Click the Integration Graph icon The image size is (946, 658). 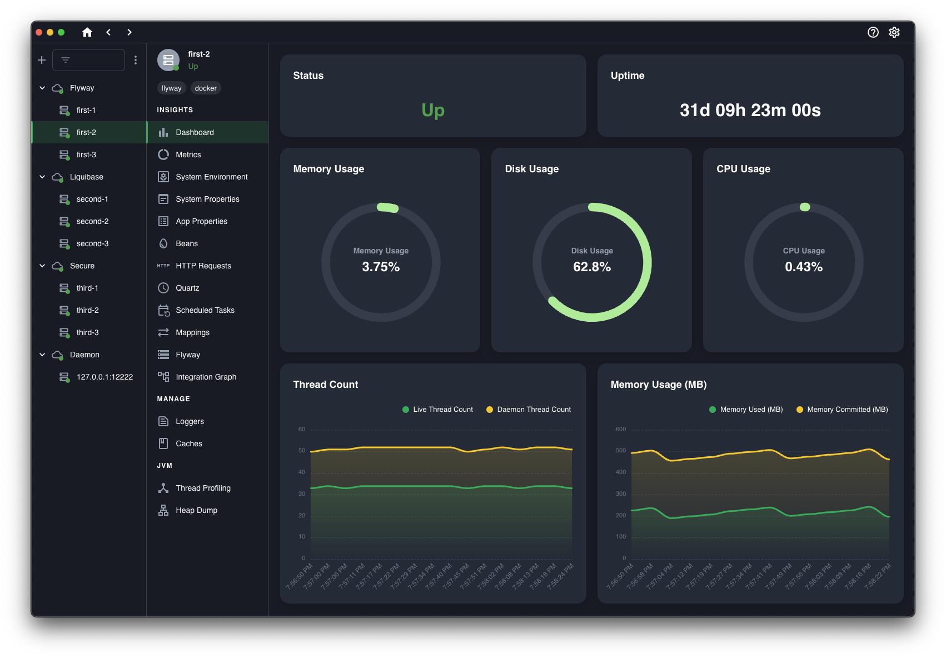click(x=163, y=377)
